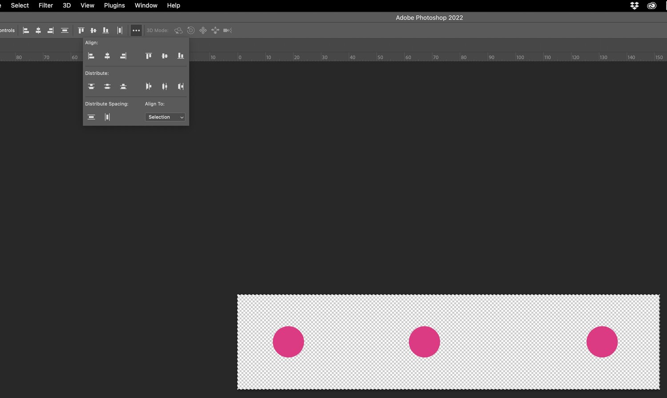Align right edges in Align popup
This screenshot has height=398, width=667.
pos(123,56)
